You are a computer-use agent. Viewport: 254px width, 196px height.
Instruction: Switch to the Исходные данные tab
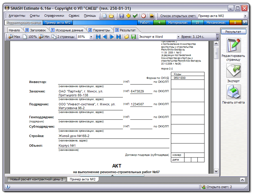(67, 30)
